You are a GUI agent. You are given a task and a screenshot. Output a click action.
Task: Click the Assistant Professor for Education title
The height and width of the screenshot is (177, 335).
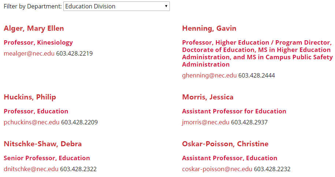coord(234,111)
